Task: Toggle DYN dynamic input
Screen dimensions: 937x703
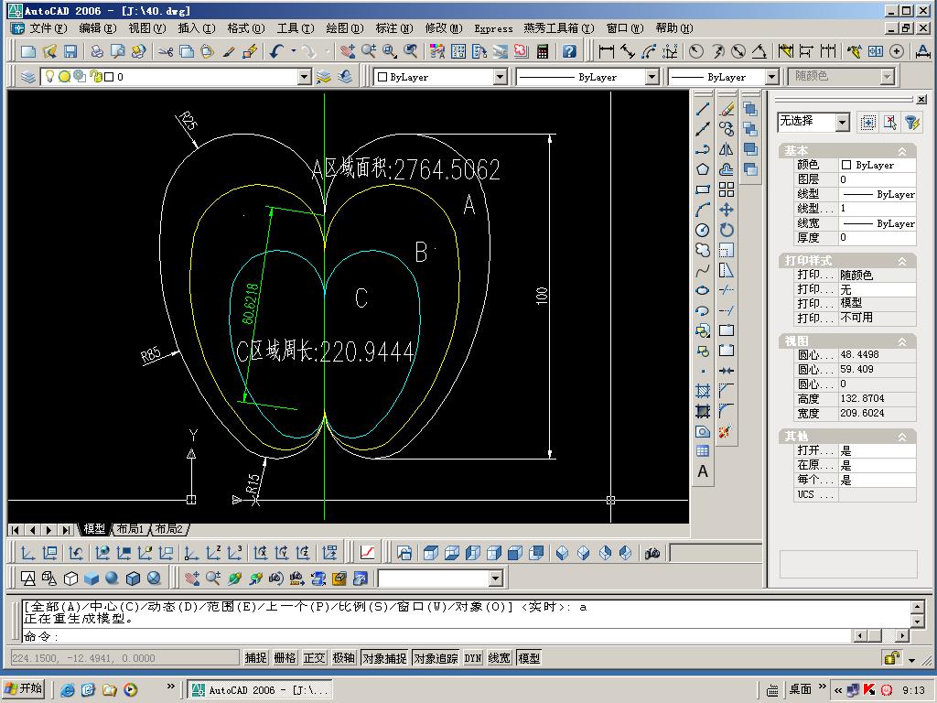Action: [x=473, y=657]
